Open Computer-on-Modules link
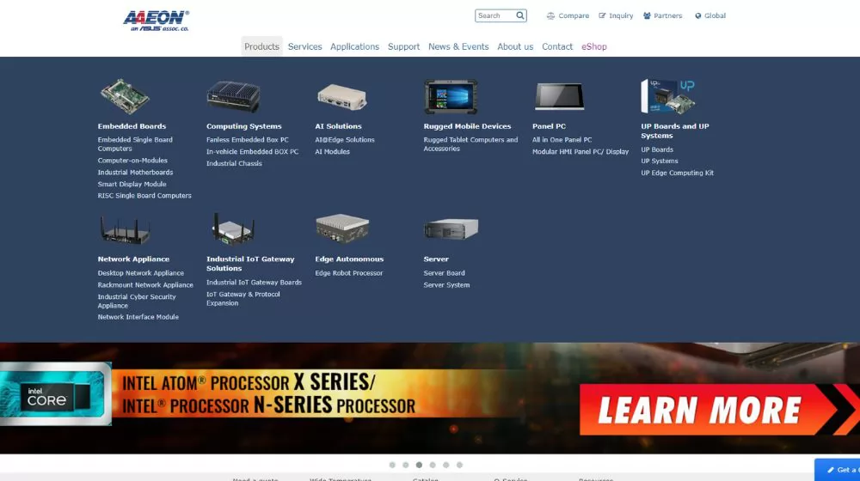The width and height of the screenshot is (860, 481). [132, 161]
